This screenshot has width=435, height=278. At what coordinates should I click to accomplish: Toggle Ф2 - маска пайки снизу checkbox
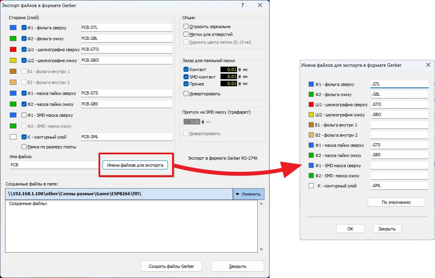point(24,104)
